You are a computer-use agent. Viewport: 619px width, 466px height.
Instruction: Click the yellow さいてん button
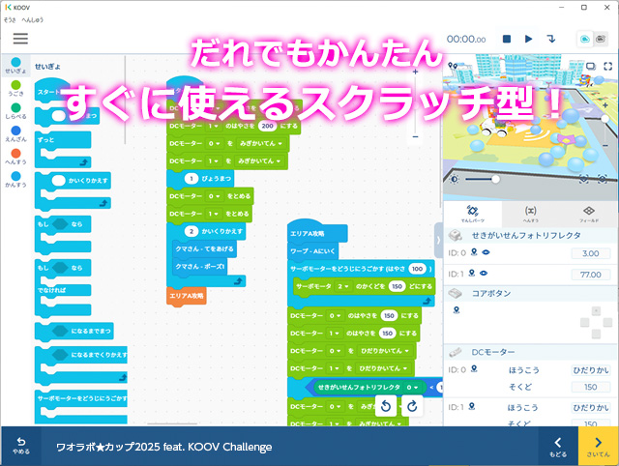(x=598, y=447)
